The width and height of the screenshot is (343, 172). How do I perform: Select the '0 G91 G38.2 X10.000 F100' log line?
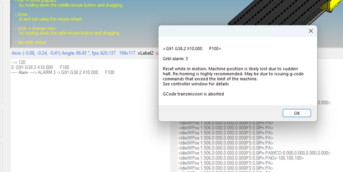[x=40, y=67]
